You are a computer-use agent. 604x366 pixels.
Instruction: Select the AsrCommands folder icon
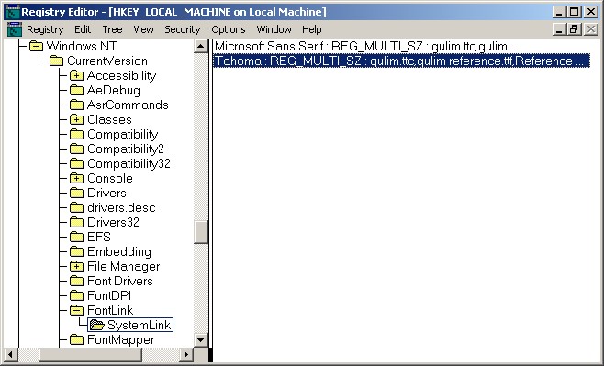point(76,105)
